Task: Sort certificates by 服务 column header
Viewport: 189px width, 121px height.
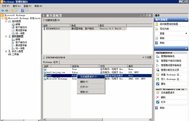Action: coord(139,66)
